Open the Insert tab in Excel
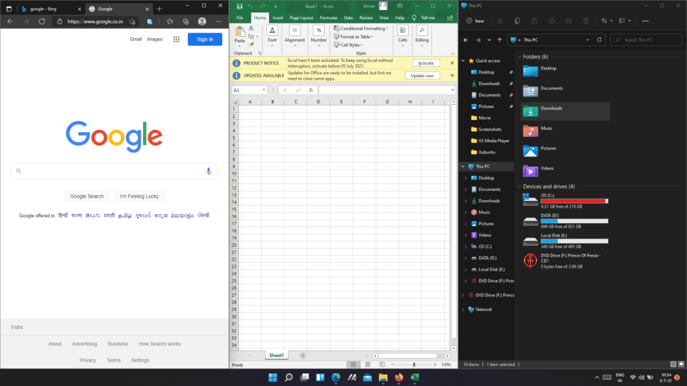This screenshot has width=687, height=386. pos(277,18)
